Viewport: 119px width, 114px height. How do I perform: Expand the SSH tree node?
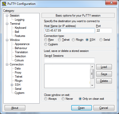point(12,85)
